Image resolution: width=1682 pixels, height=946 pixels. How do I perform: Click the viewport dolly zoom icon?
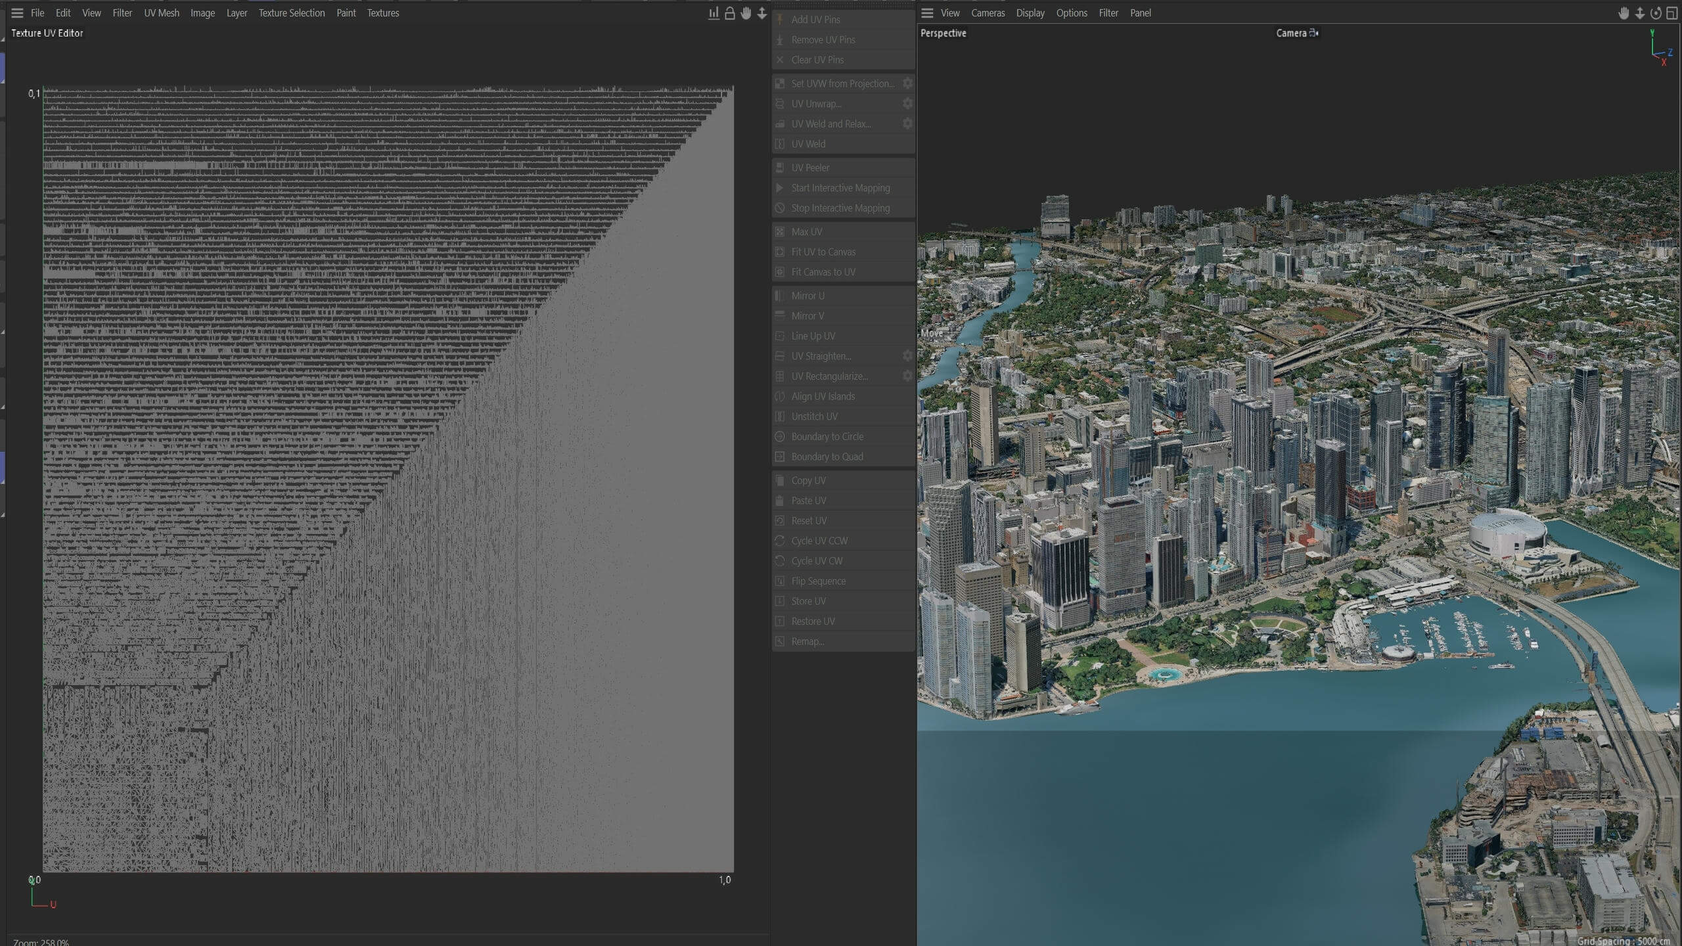click(x=1640, y=13)
